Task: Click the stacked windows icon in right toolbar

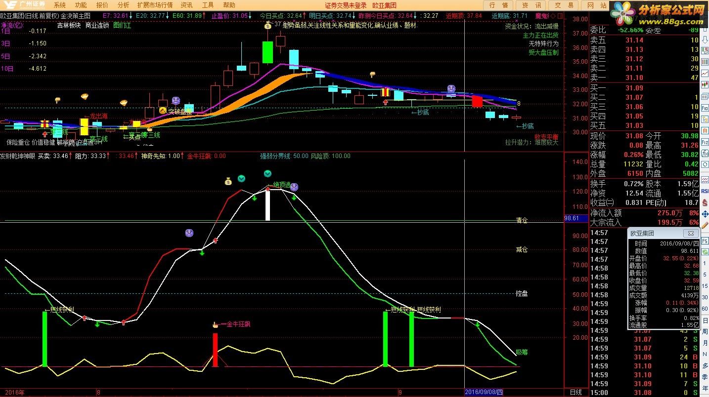Action: pos(705,96)
